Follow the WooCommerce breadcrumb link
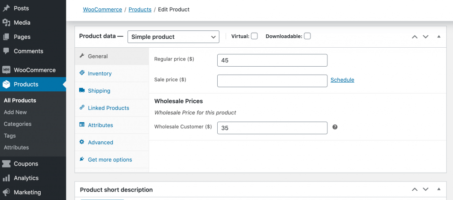This screenshot has height=200, width=453. 102,10
